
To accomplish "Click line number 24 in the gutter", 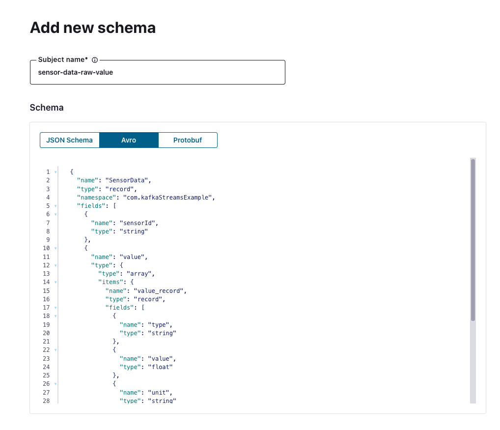I will coord(46,367).
